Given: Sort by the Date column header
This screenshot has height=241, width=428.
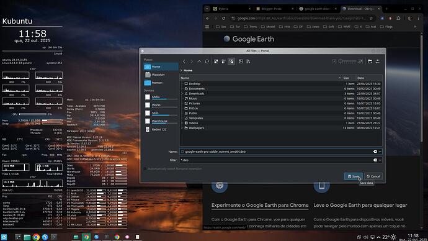Looking at the screenshot, I should point(369,78).
